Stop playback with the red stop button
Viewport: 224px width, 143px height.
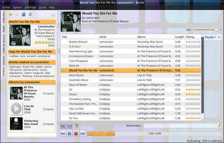pos(76,134)
